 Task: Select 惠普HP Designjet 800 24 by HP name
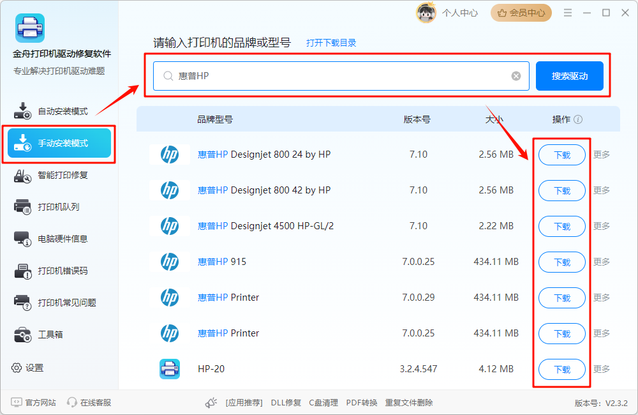click(264, 155)
